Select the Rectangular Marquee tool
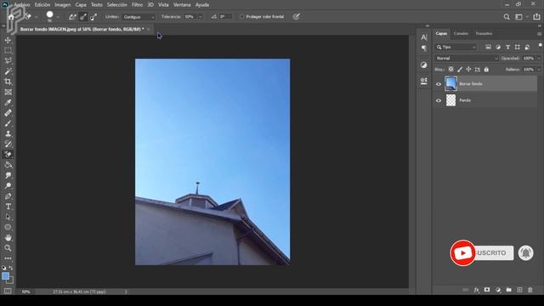The height and width of the screenshot is (306, 544). pos(8,51)
